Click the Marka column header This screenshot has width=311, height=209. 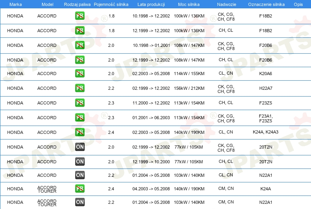pos(16,4)
